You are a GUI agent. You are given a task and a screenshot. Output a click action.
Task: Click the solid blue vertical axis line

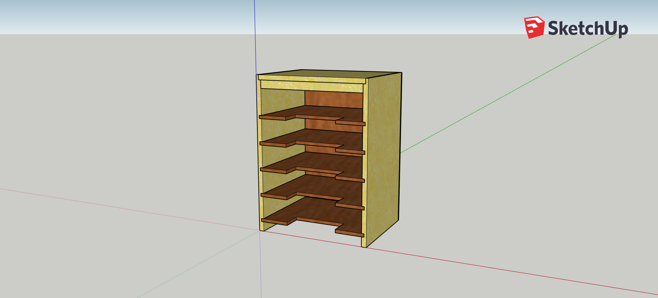(x=255, y=34)
